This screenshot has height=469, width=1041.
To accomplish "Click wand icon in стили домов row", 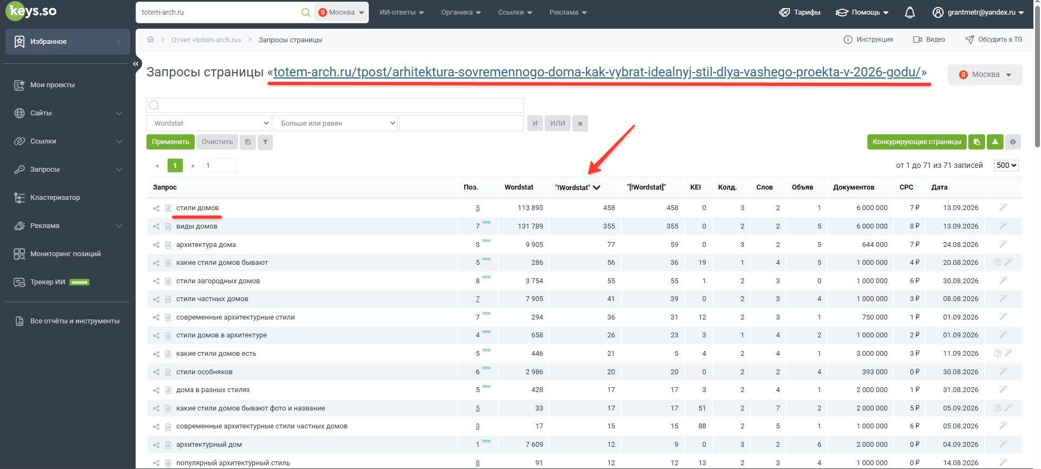I will (1003, 207).
